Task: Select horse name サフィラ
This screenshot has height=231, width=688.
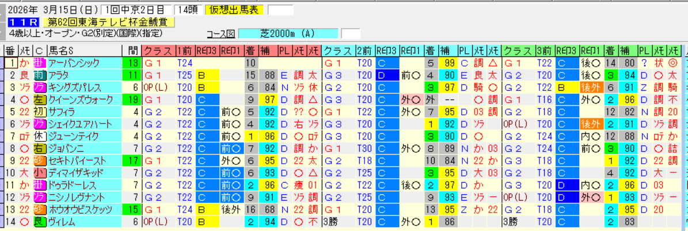Action: [x=62, y=112]
